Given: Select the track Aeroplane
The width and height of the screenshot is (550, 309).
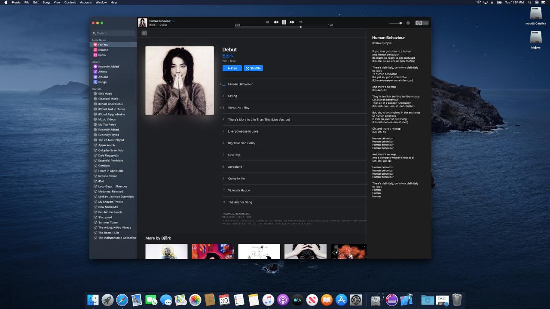Looking at the screenshot, I should point(294,167).
